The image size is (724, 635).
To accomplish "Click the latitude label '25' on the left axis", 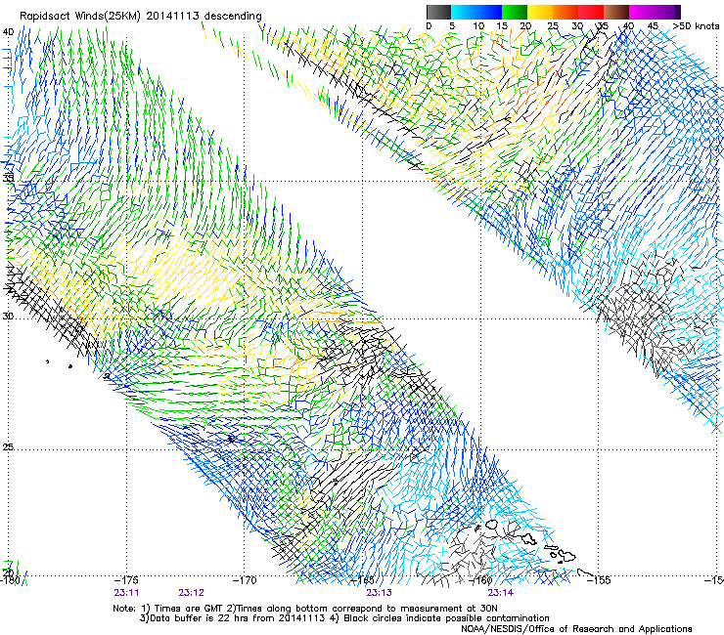I will click(8, 446).
